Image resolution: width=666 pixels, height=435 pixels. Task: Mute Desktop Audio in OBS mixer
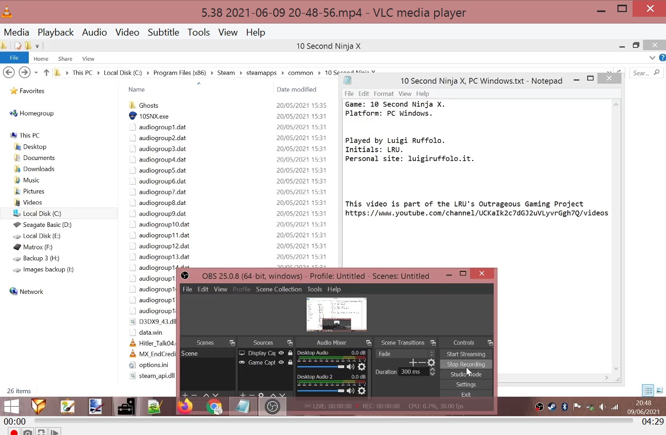(x=350, y=367)
